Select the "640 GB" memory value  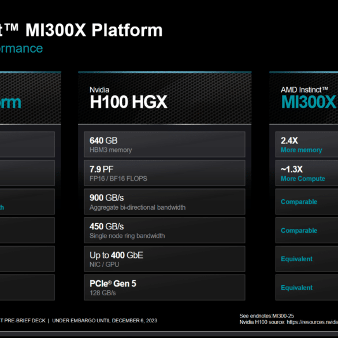[103, 140]
